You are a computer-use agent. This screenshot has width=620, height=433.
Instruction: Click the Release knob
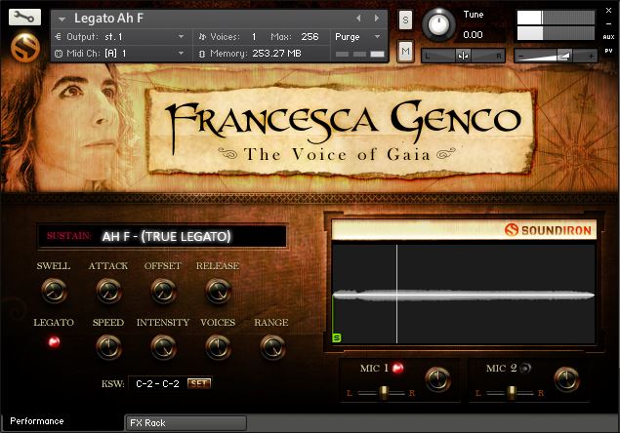pyautogui.click(x=218, y=290)
